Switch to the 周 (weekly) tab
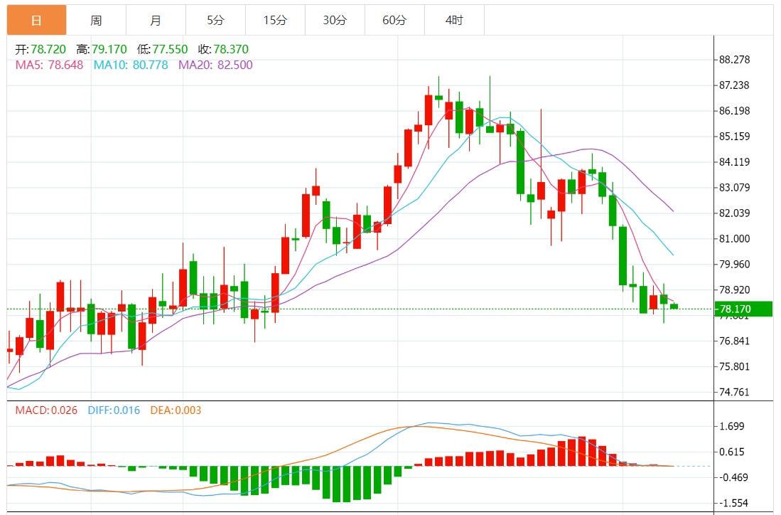Screen dimensions: 781x515 coord(96,20)
